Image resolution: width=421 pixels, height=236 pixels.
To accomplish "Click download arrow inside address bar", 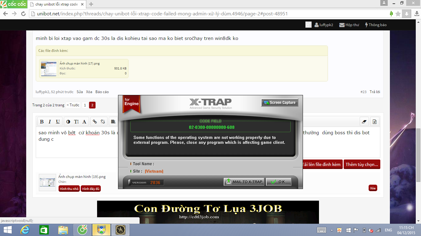I will tap(407, 14).
